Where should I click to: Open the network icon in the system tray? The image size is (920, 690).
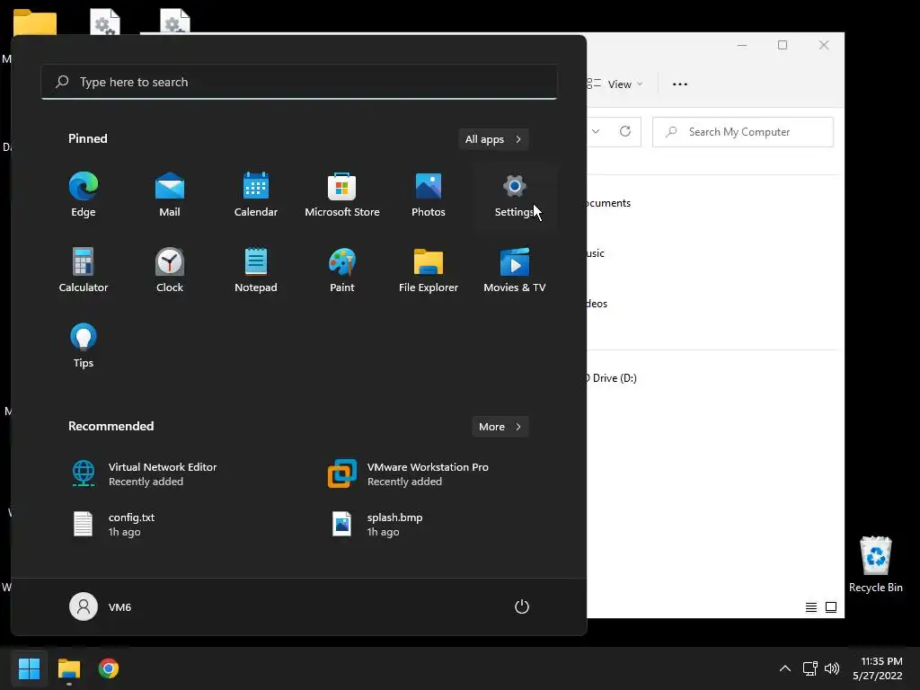810,668
